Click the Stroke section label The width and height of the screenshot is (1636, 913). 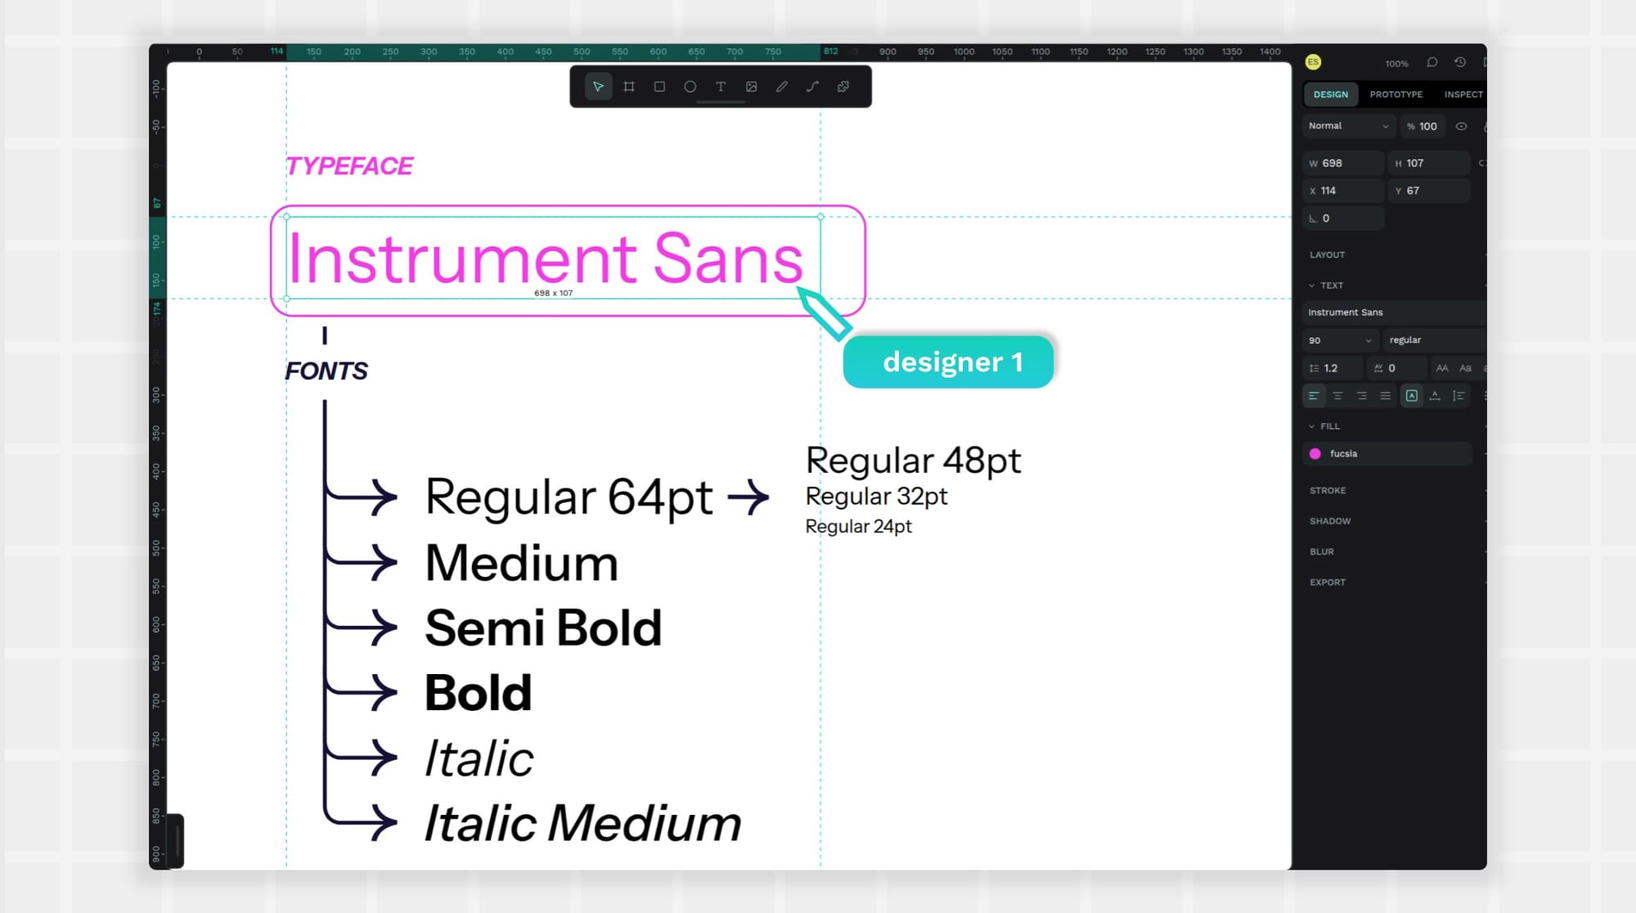[x=1328, y=491]
